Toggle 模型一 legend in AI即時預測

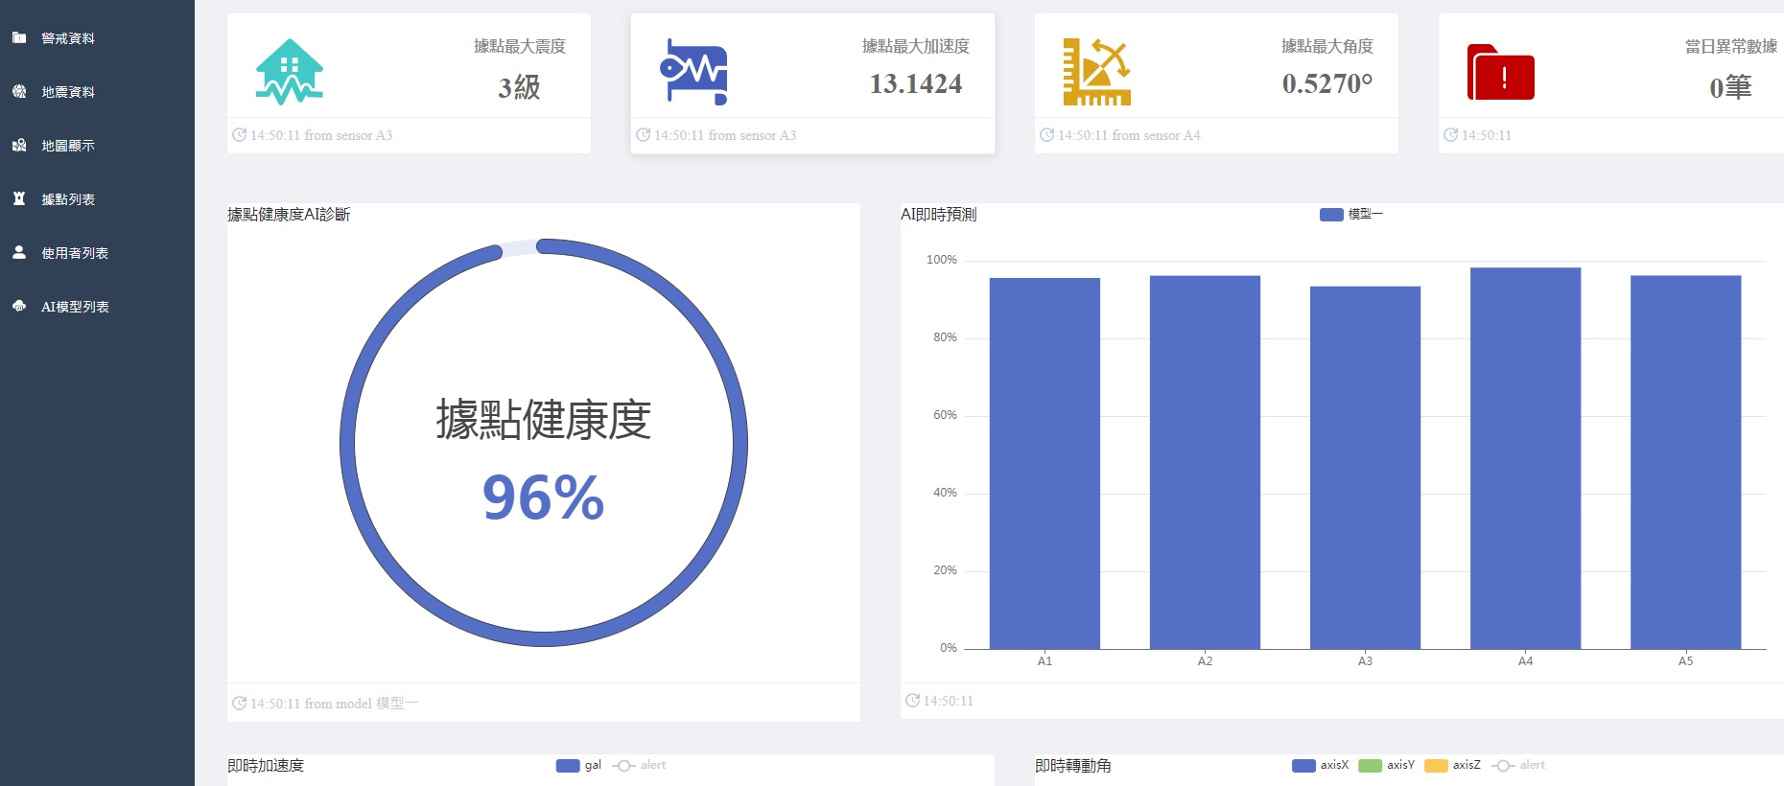1351,215
